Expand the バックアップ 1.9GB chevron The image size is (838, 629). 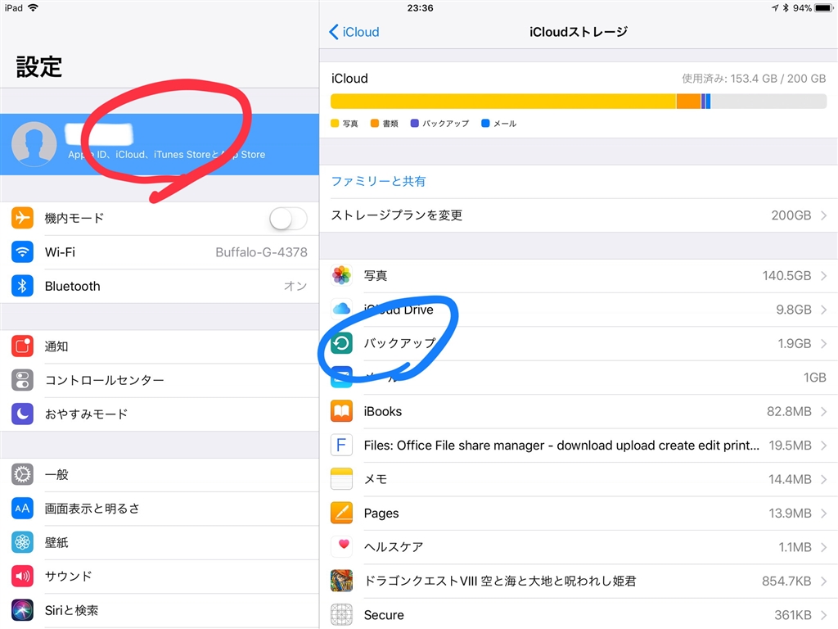click(823, 343)
